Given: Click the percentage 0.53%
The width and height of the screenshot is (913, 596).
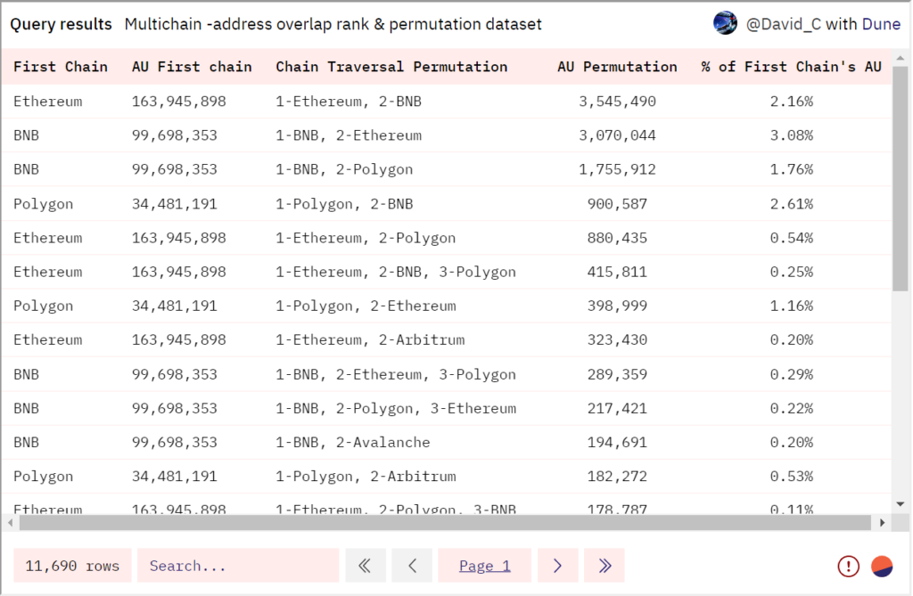Looking at the screenshot, I should coord(792,477).
